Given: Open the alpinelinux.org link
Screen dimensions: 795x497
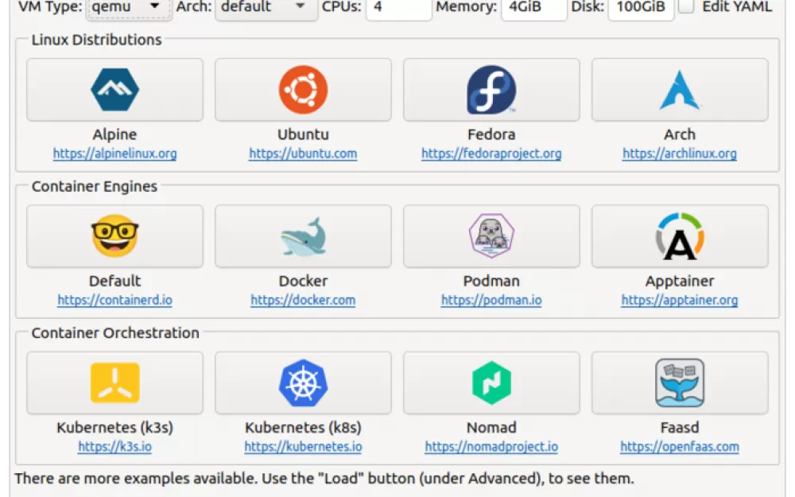Looking at the screenshot, I should point(115,153).
